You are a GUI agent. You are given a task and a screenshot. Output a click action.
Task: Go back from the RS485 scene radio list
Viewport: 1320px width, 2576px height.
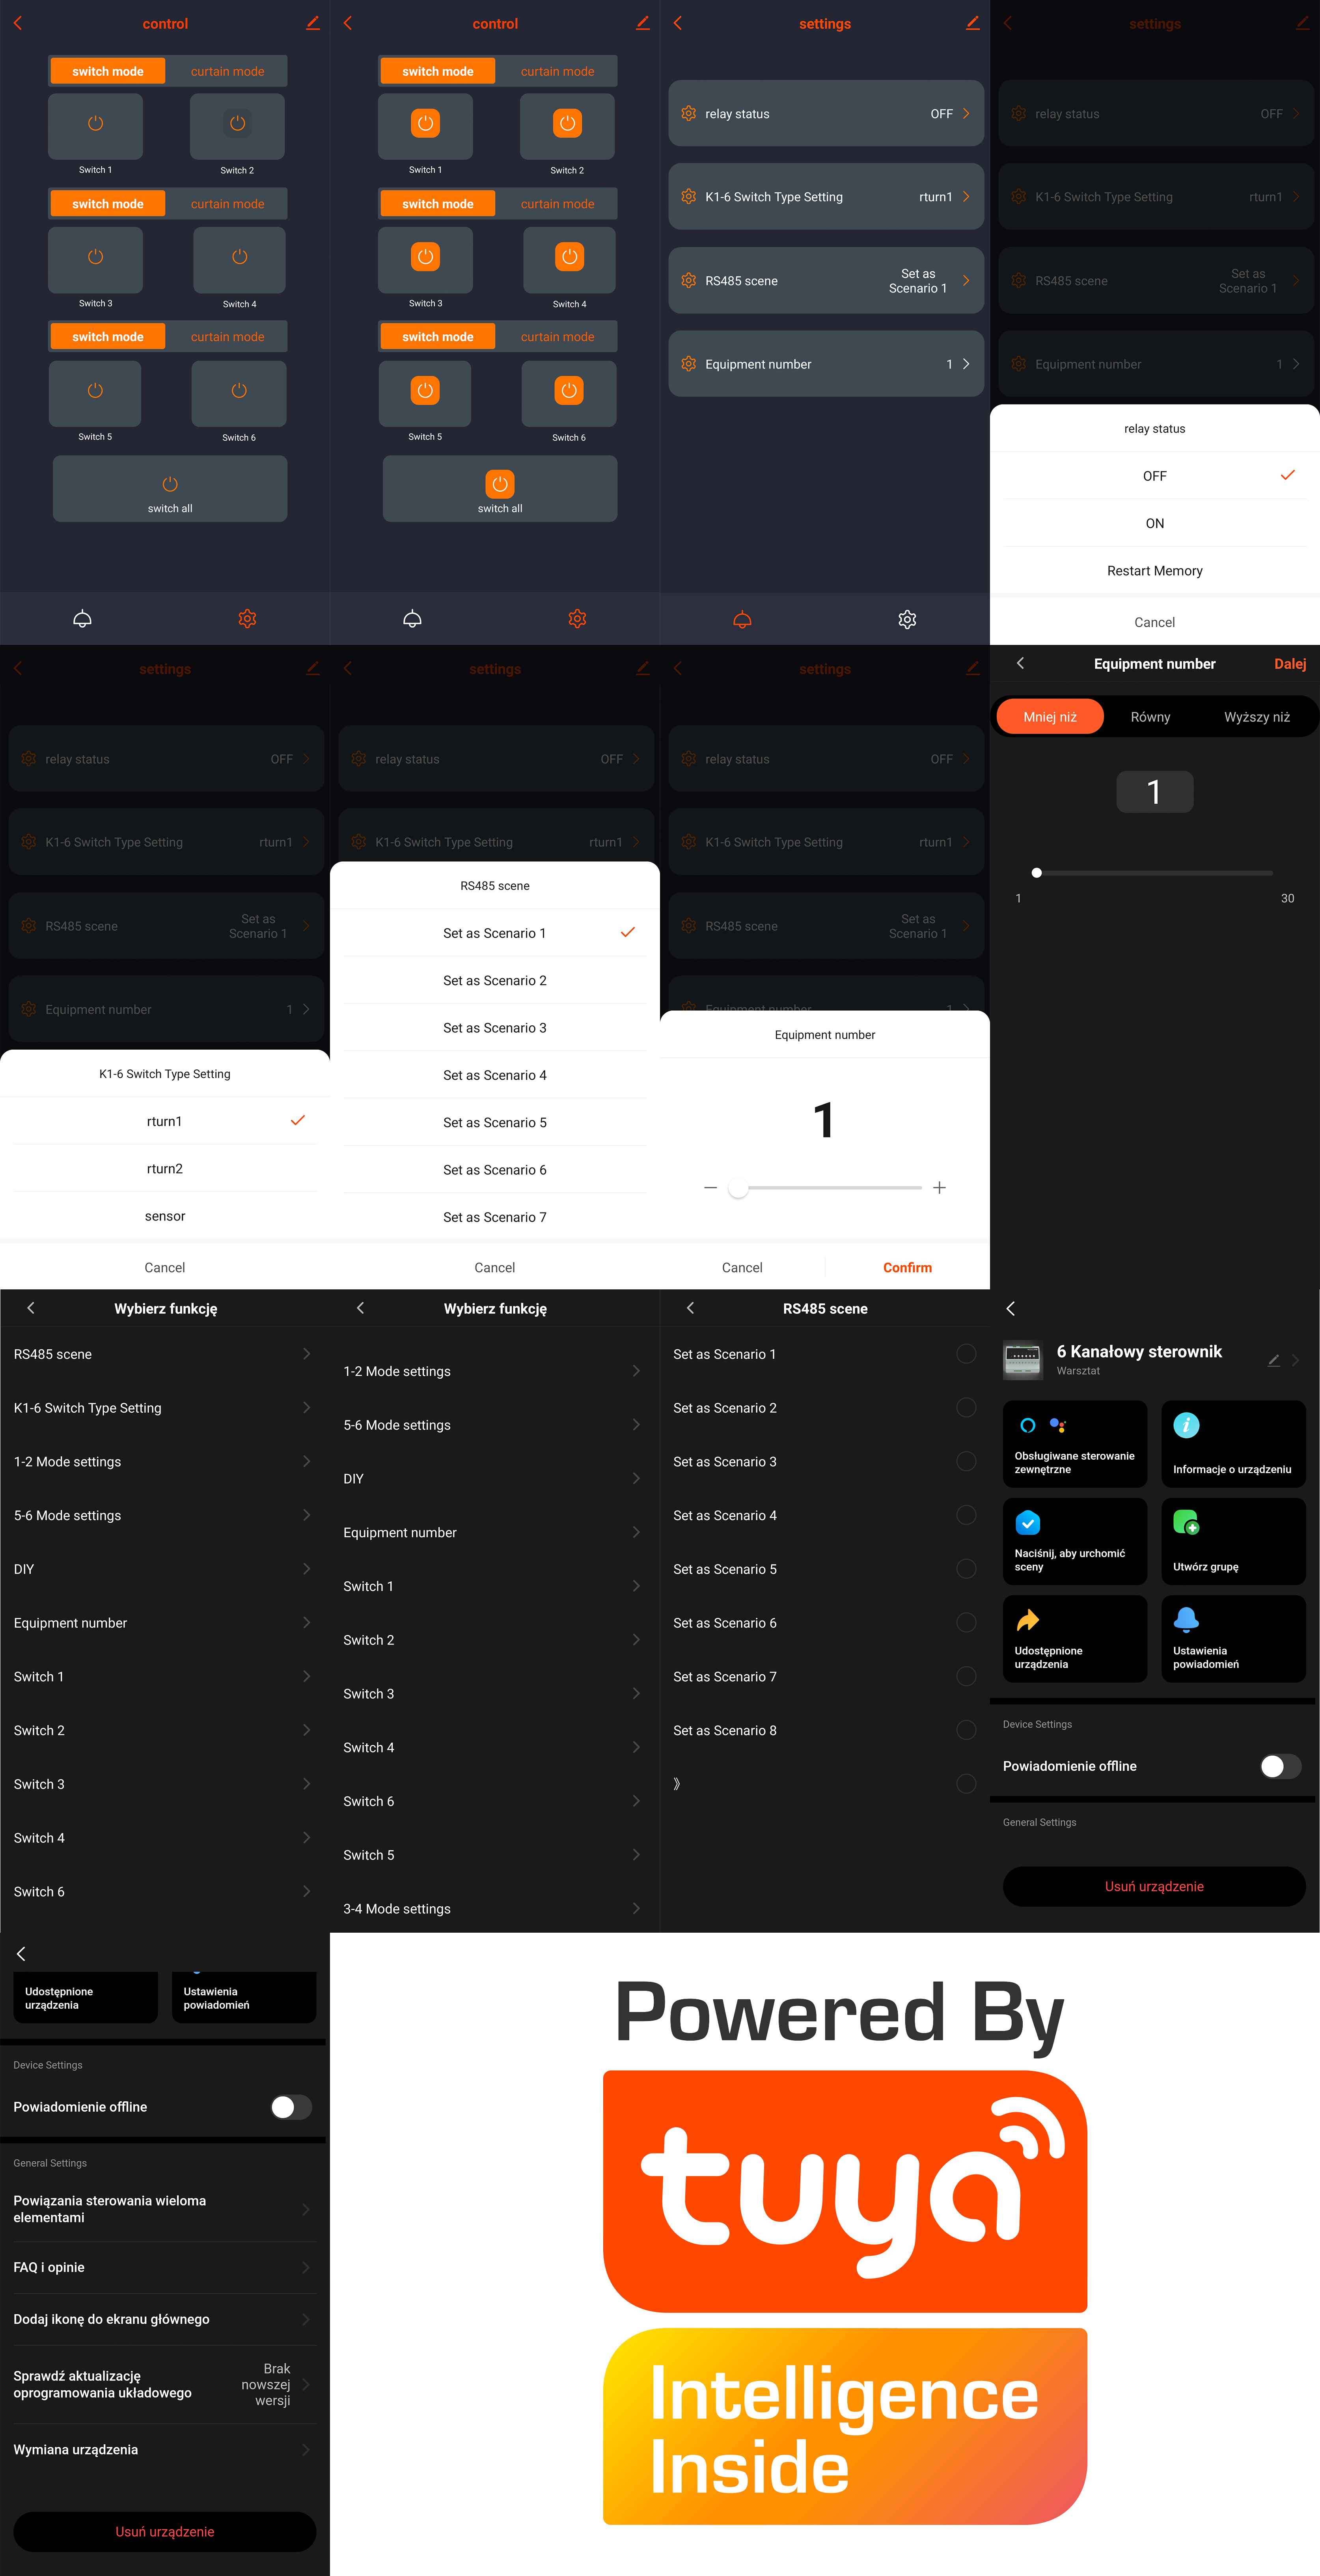[690, 1308]
